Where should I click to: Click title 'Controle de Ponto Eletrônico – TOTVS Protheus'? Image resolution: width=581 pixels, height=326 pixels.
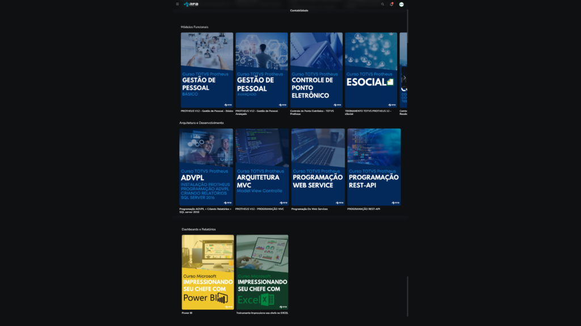click(312, 113)
